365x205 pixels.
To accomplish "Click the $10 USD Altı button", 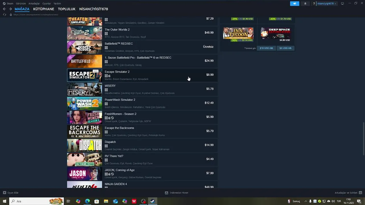I will point(266,48).
